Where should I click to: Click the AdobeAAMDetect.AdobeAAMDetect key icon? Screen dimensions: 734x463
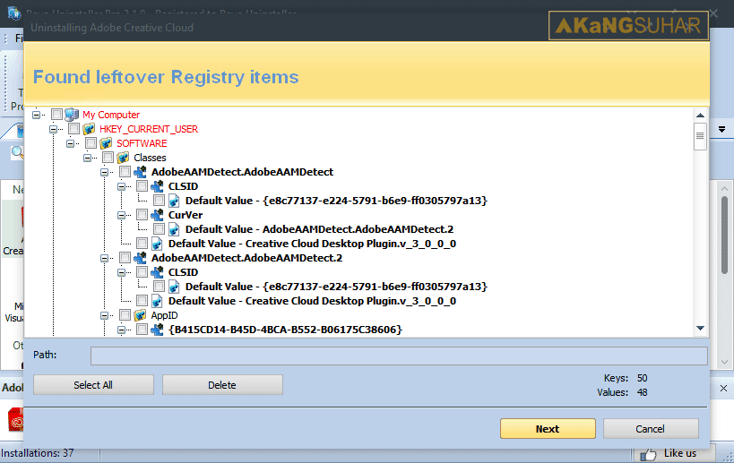(x=140, y=172)
